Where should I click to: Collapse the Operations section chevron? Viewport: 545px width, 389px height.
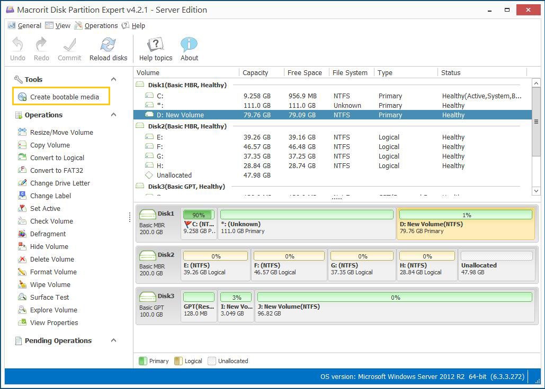(113, 115)
